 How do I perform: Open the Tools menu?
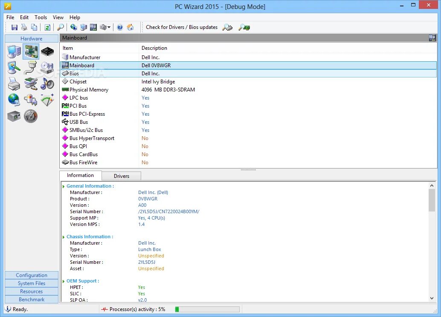[41, 17]
